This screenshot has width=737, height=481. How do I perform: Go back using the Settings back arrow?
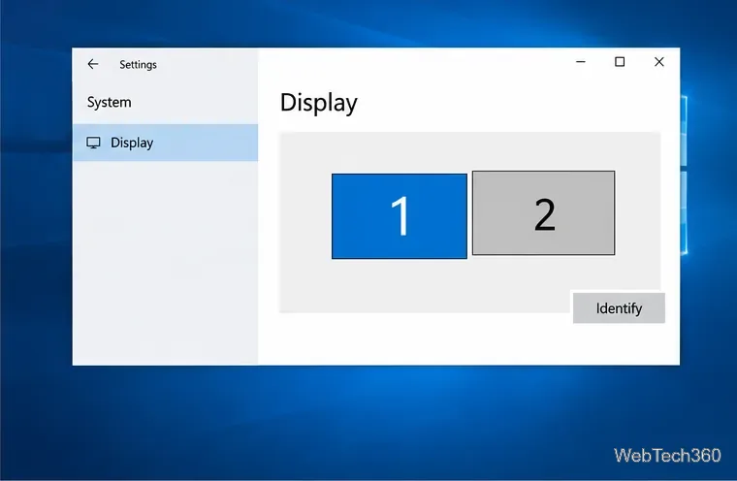pyautogui.click(x=93, y=64)
